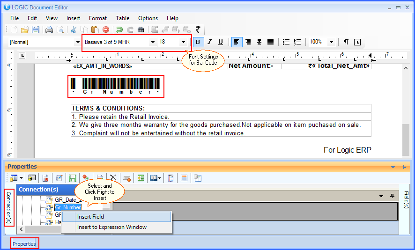Center align text
The height and width of the screenshot is (250, 415).
(x=259, y=42)
